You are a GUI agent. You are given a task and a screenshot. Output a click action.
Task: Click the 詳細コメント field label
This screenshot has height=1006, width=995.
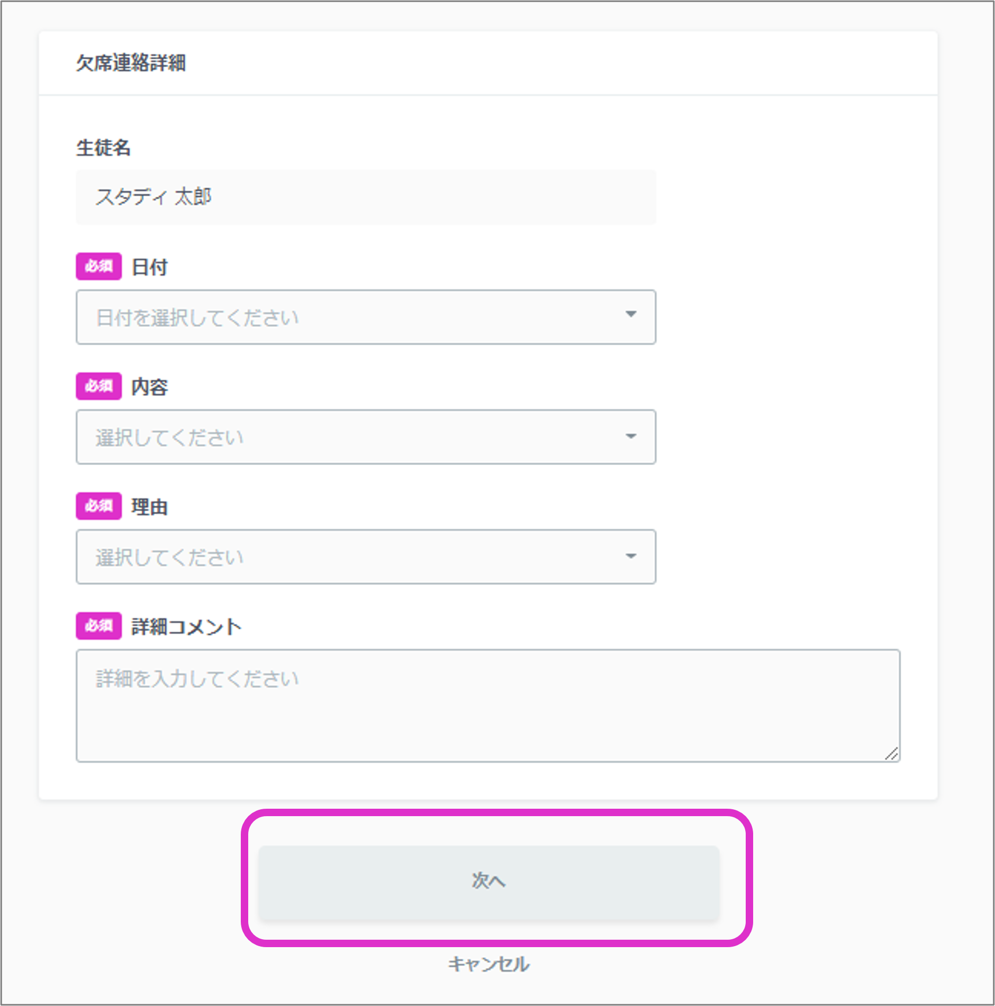[187, 626]
